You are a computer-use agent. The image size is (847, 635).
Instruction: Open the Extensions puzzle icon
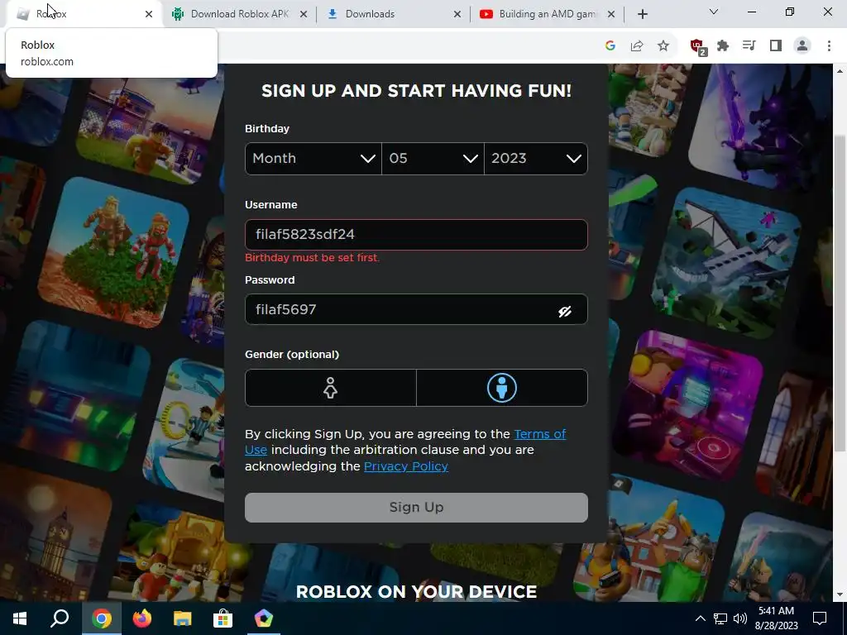click(x=723, y=46)
